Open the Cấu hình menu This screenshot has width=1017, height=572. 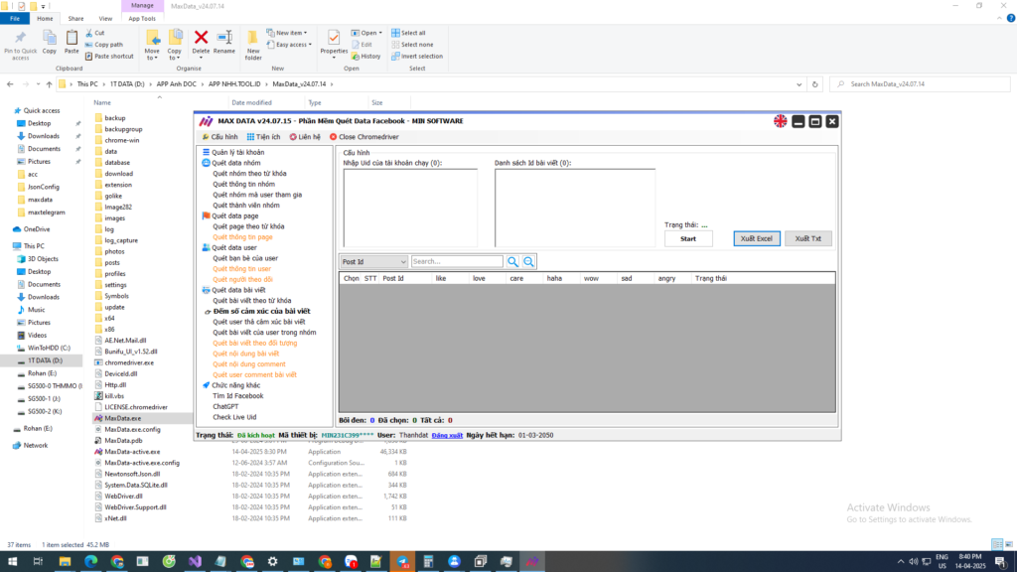(219, 137)
